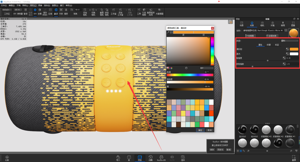Open the 编辑 menu in menu bar
The width and height of the screenshot is (300, 162).
[12, 6]
